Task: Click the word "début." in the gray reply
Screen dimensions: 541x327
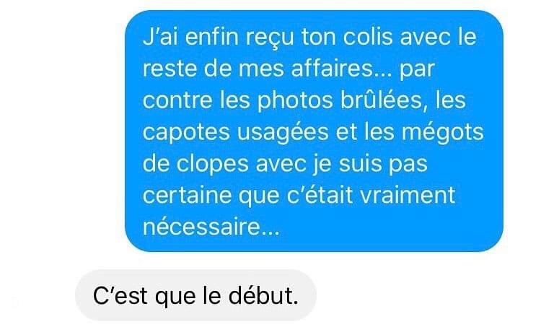Action: pos(263,295)
